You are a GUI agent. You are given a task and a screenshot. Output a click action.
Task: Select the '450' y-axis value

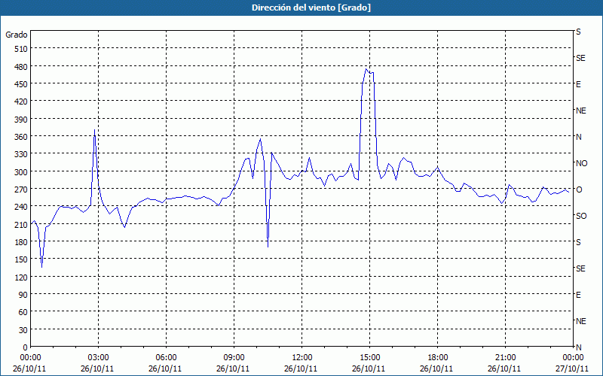click(x=21, y=84)
